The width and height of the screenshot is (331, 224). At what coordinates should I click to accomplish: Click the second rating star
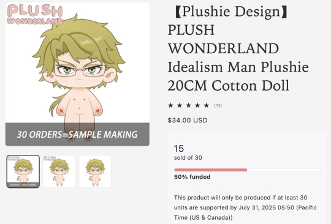(180, 105)
